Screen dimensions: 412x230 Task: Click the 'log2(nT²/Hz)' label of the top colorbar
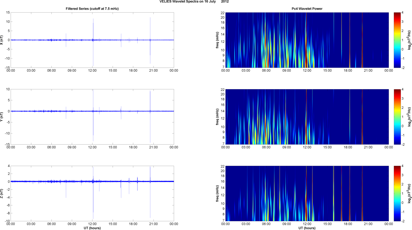(x=410, y=40)
